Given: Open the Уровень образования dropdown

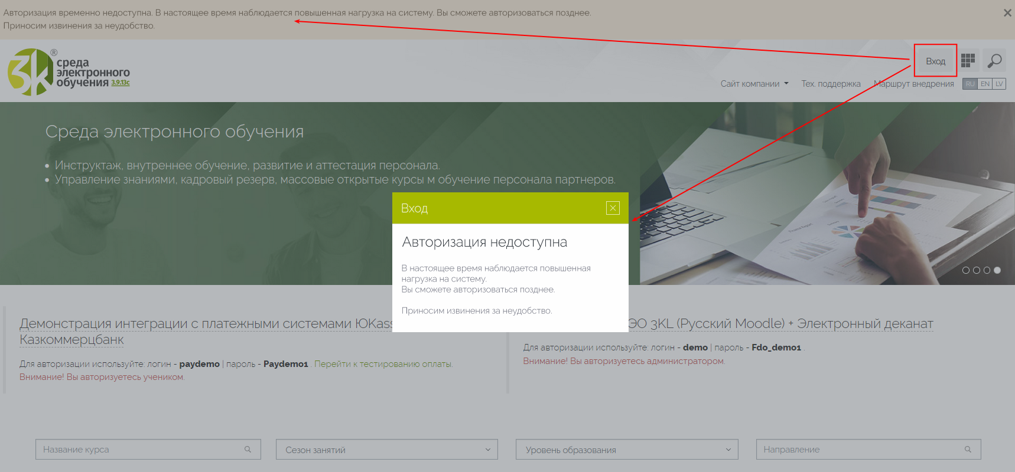Looking at the screenshot, I should click(x=627, y=450).
